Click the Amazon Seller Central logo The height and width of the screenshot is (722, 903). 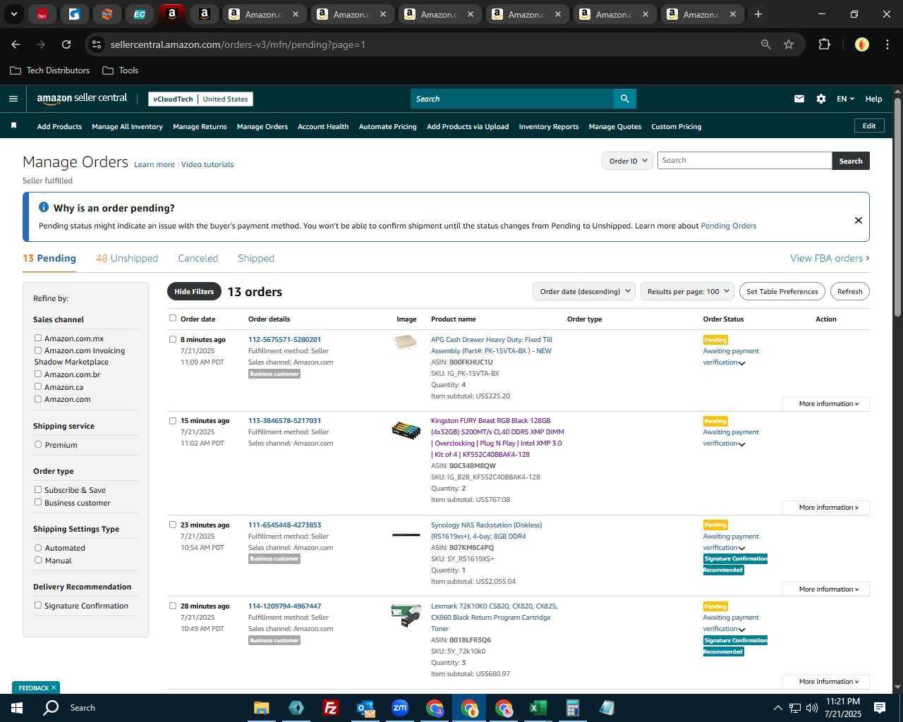tap(82, 99)
